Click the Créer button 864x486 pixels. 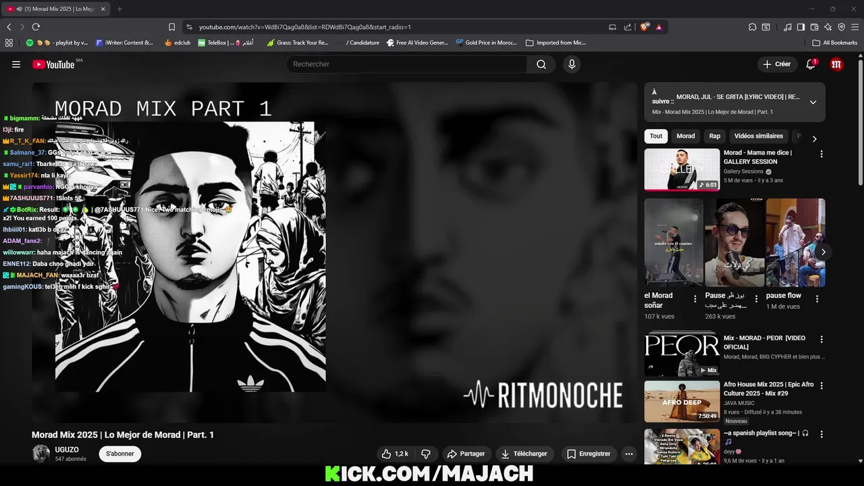pos(777,64)
